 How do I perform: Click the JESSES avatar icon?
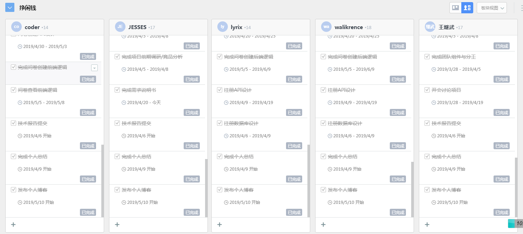point(120,27)
